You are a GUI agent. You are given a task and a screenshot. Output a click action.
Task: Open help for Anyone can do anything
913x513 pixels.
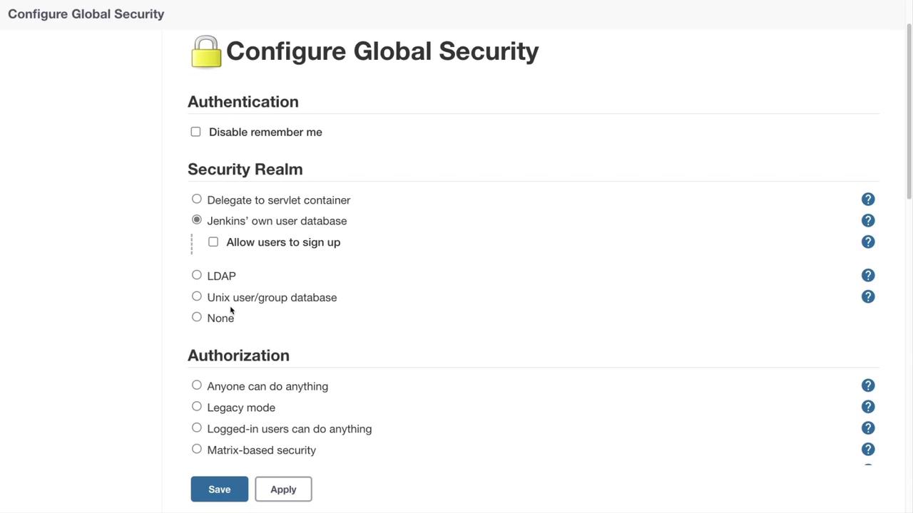(x=868, y=385)
